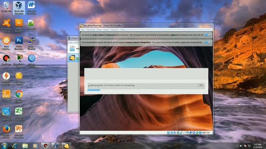Click the volume speaker tray icon

[x=241, y=146]
